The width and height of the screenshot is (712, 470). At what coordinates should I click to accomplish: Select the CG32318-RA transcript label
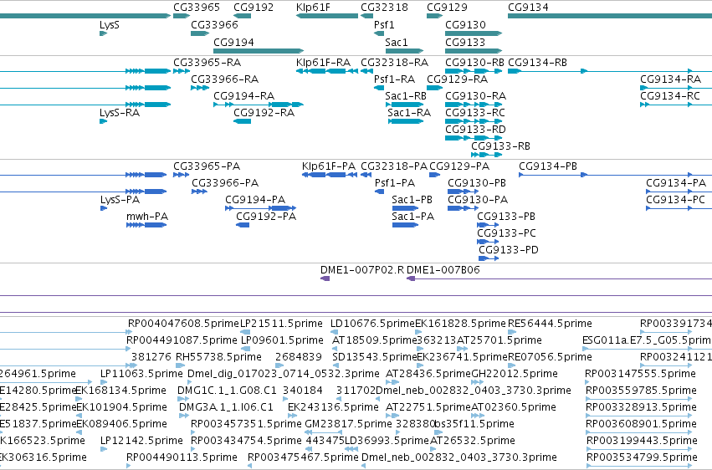pyautogui.click(x=395, y=63)
